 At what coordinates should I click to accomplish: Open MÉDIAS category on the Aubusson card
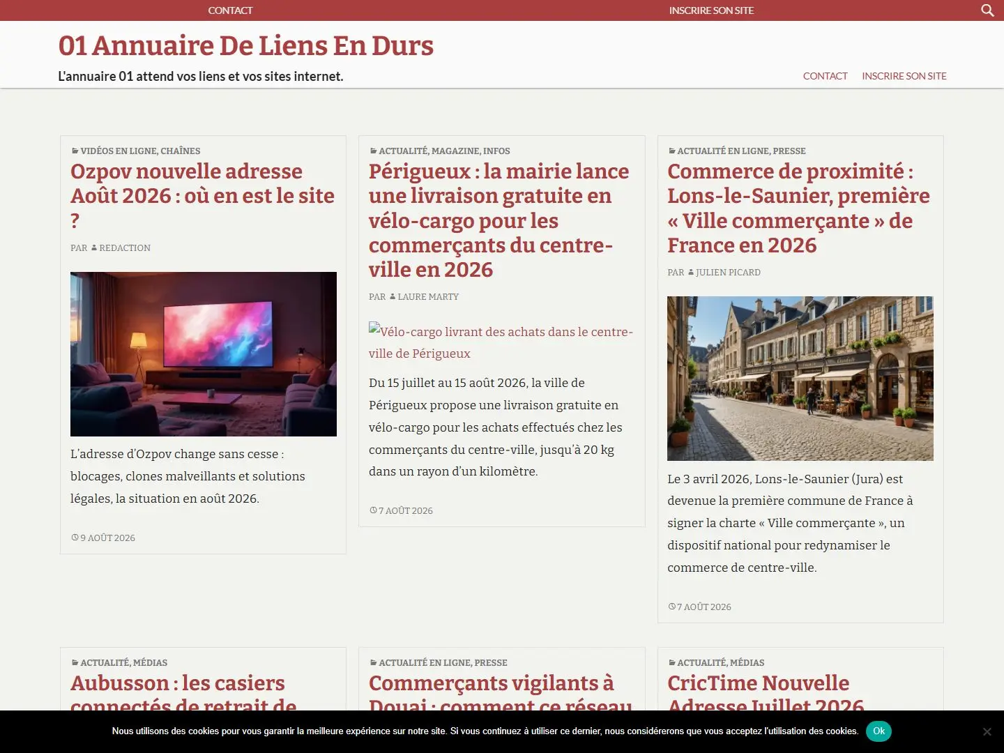(151, 662)
